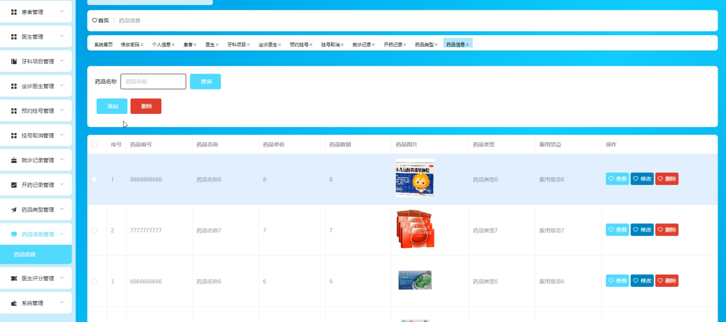
Task: Click the 查询 search button
Action: pyautogui.click(x=205, y=82)
